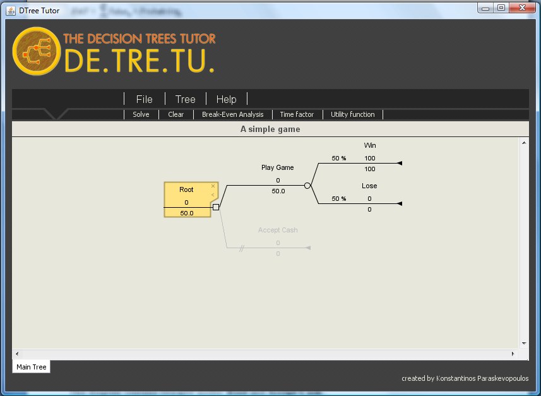Open the Utility function option
541x396 pixels.
pos(353,114)
